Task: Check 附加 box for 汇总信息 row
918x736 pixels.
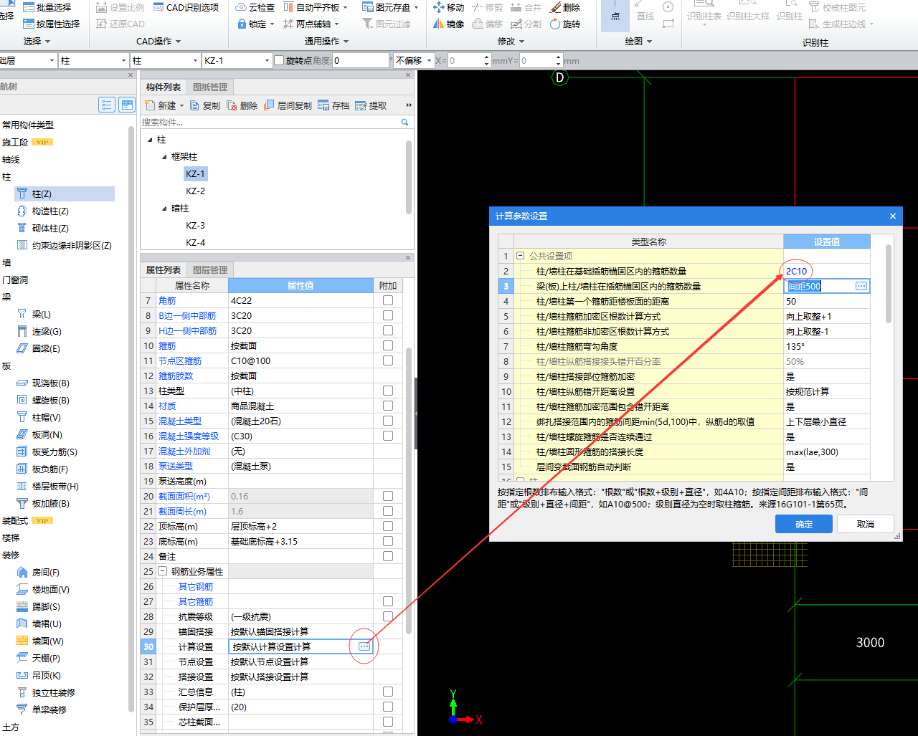Action: [388, 692]
